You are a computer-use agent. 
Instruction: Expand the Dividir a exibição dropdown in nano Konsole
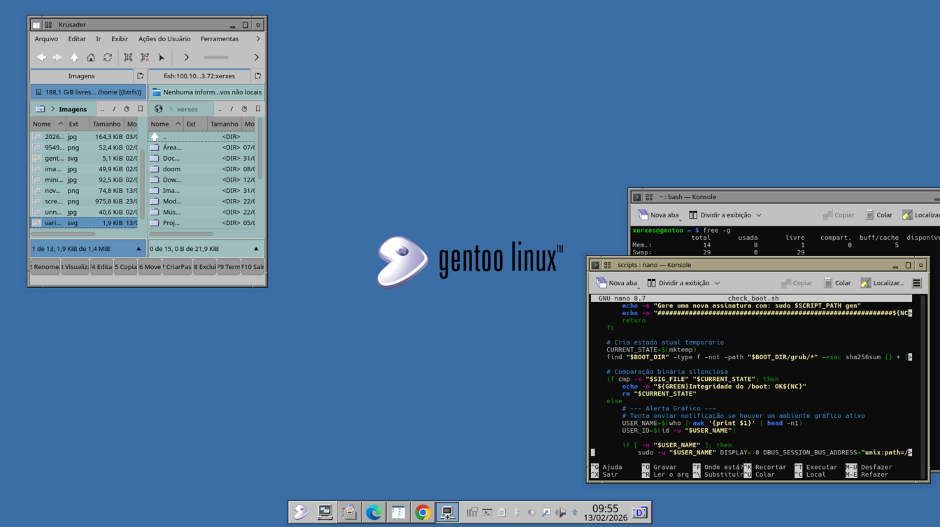coord(717,283)
